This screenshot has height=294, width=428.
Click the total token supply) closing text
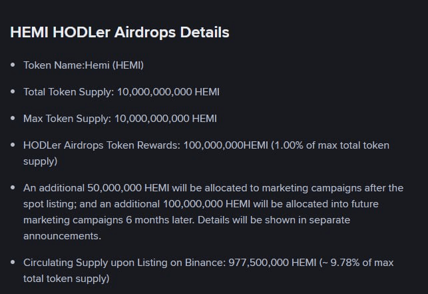(67, 279)
